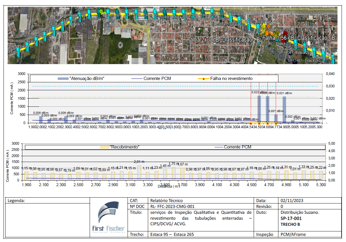Click the date cell 02/11/2023

292,200
